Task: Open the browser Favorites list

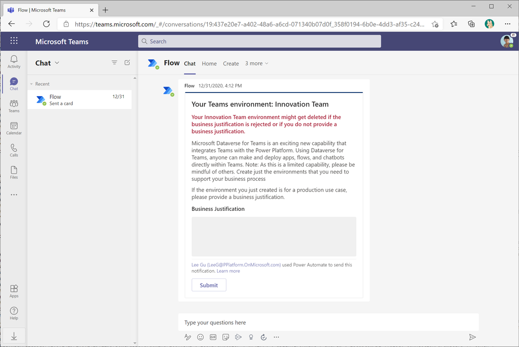Action: click(454, 24)
